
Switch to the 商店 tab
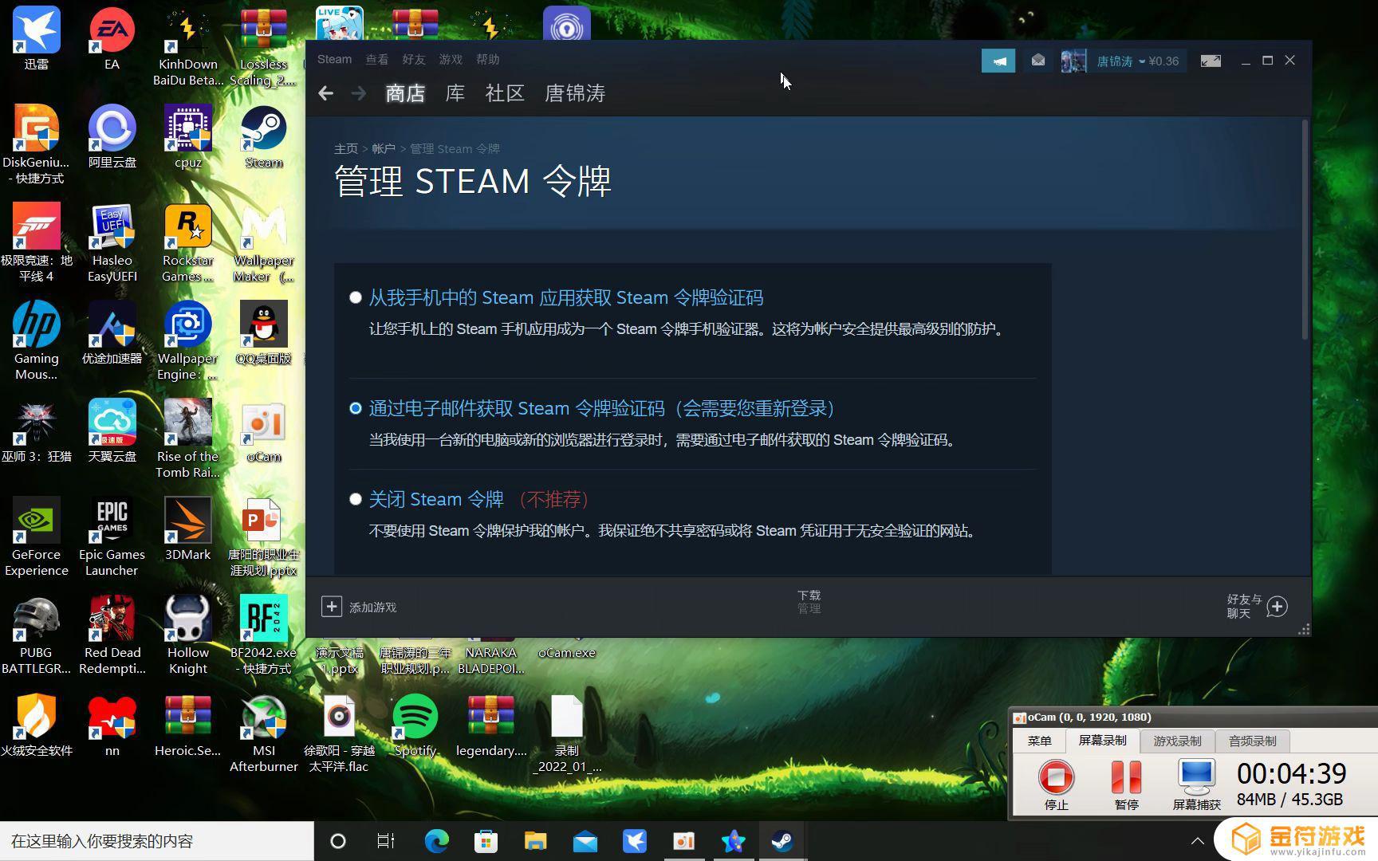(x=405, y=93)
